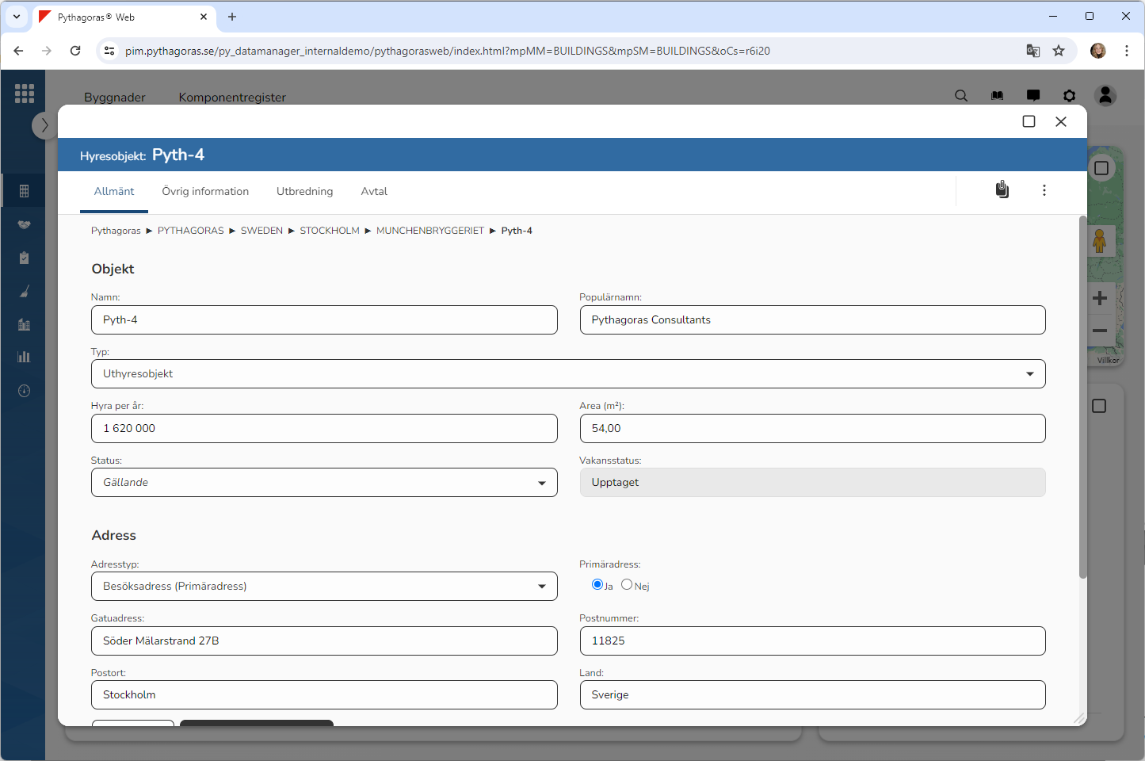Go to the Avtal tab
This screenshot has width=1145, height=761.
374,192
